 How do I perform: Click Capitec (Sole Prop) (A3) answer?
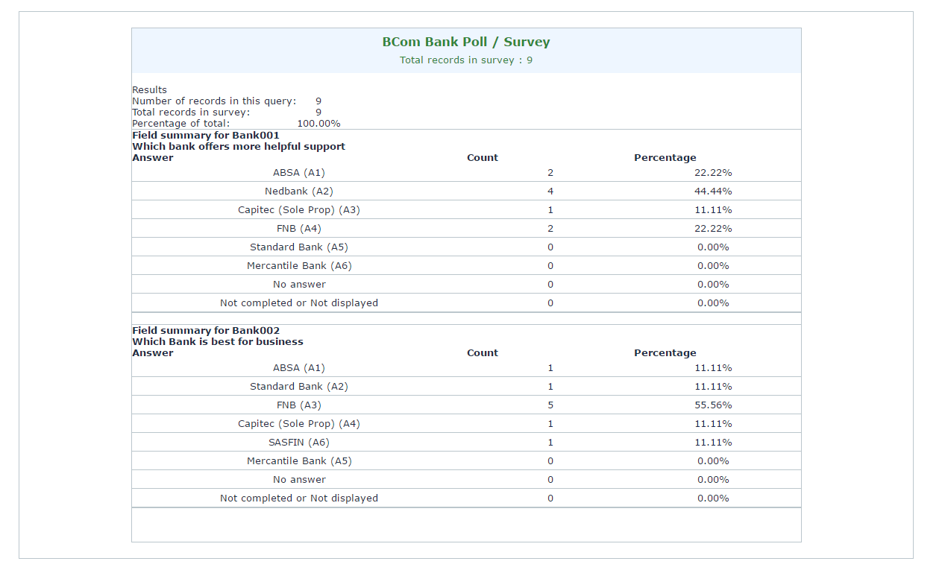(x=299, y=210)
